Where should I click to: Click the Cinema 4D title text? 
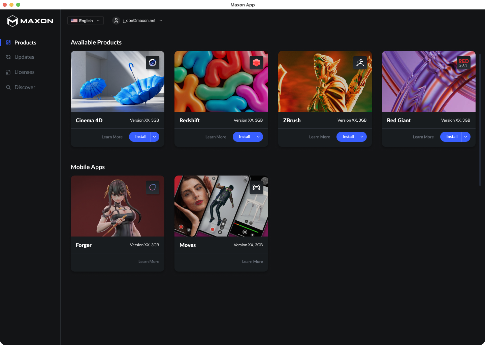click(89, 120)
